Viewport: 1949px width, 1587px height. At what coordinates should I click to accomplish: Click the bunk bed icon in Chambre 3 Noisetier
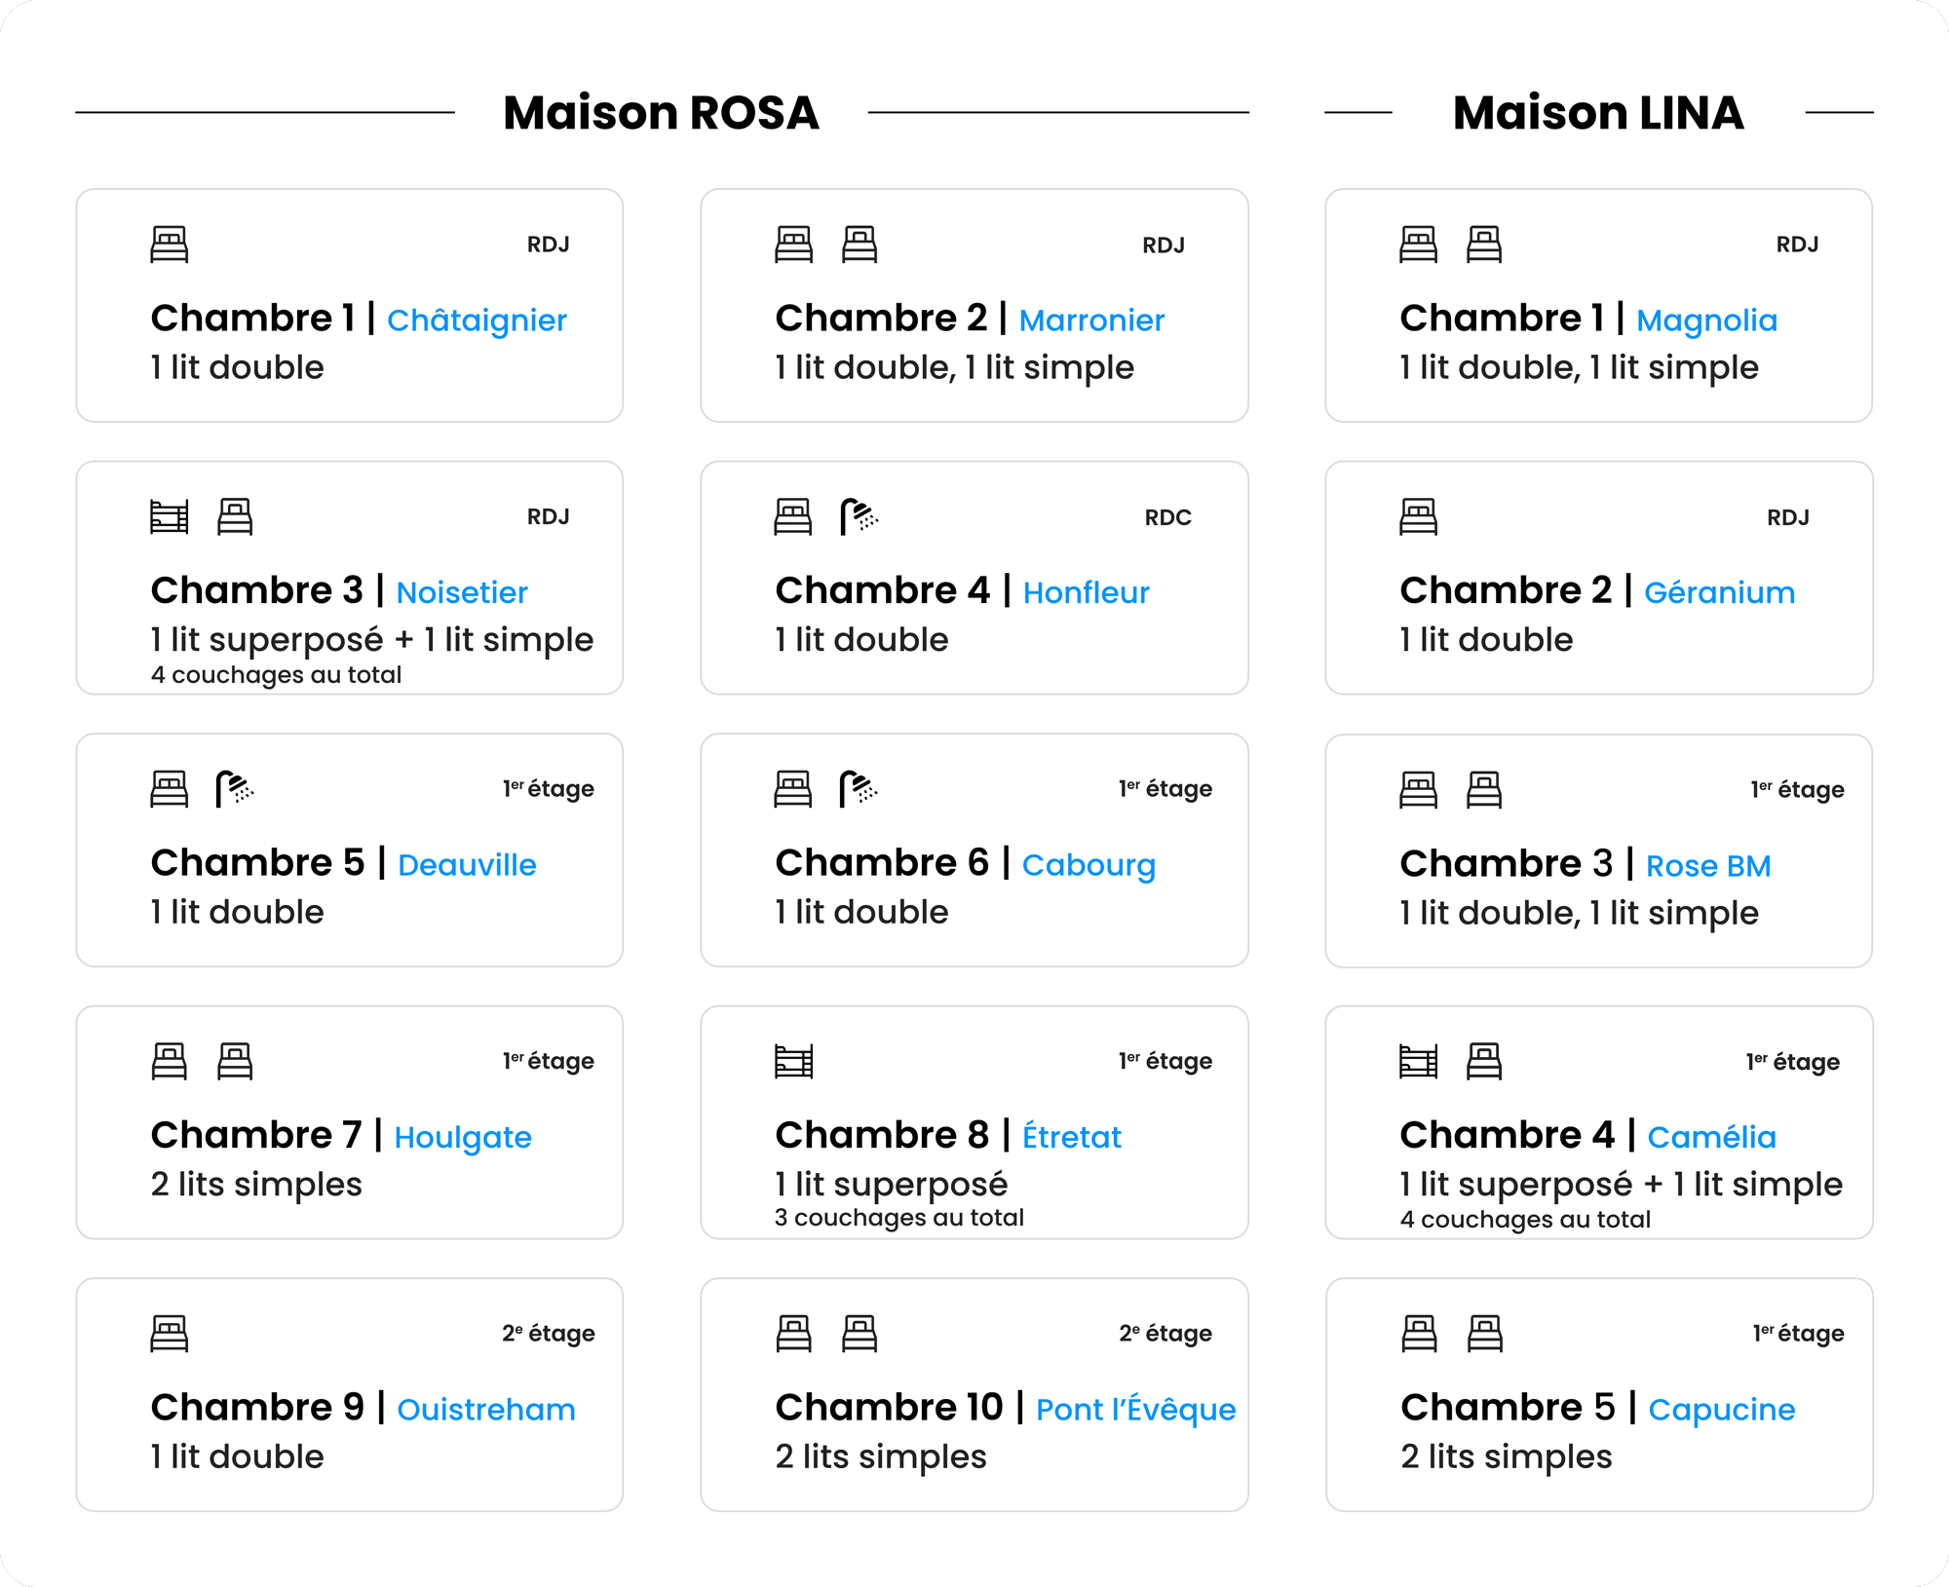coord(169,516)
